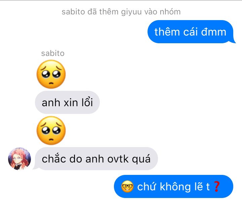Tap the pleading face emoji under sabito's name

tap(51, 74)
